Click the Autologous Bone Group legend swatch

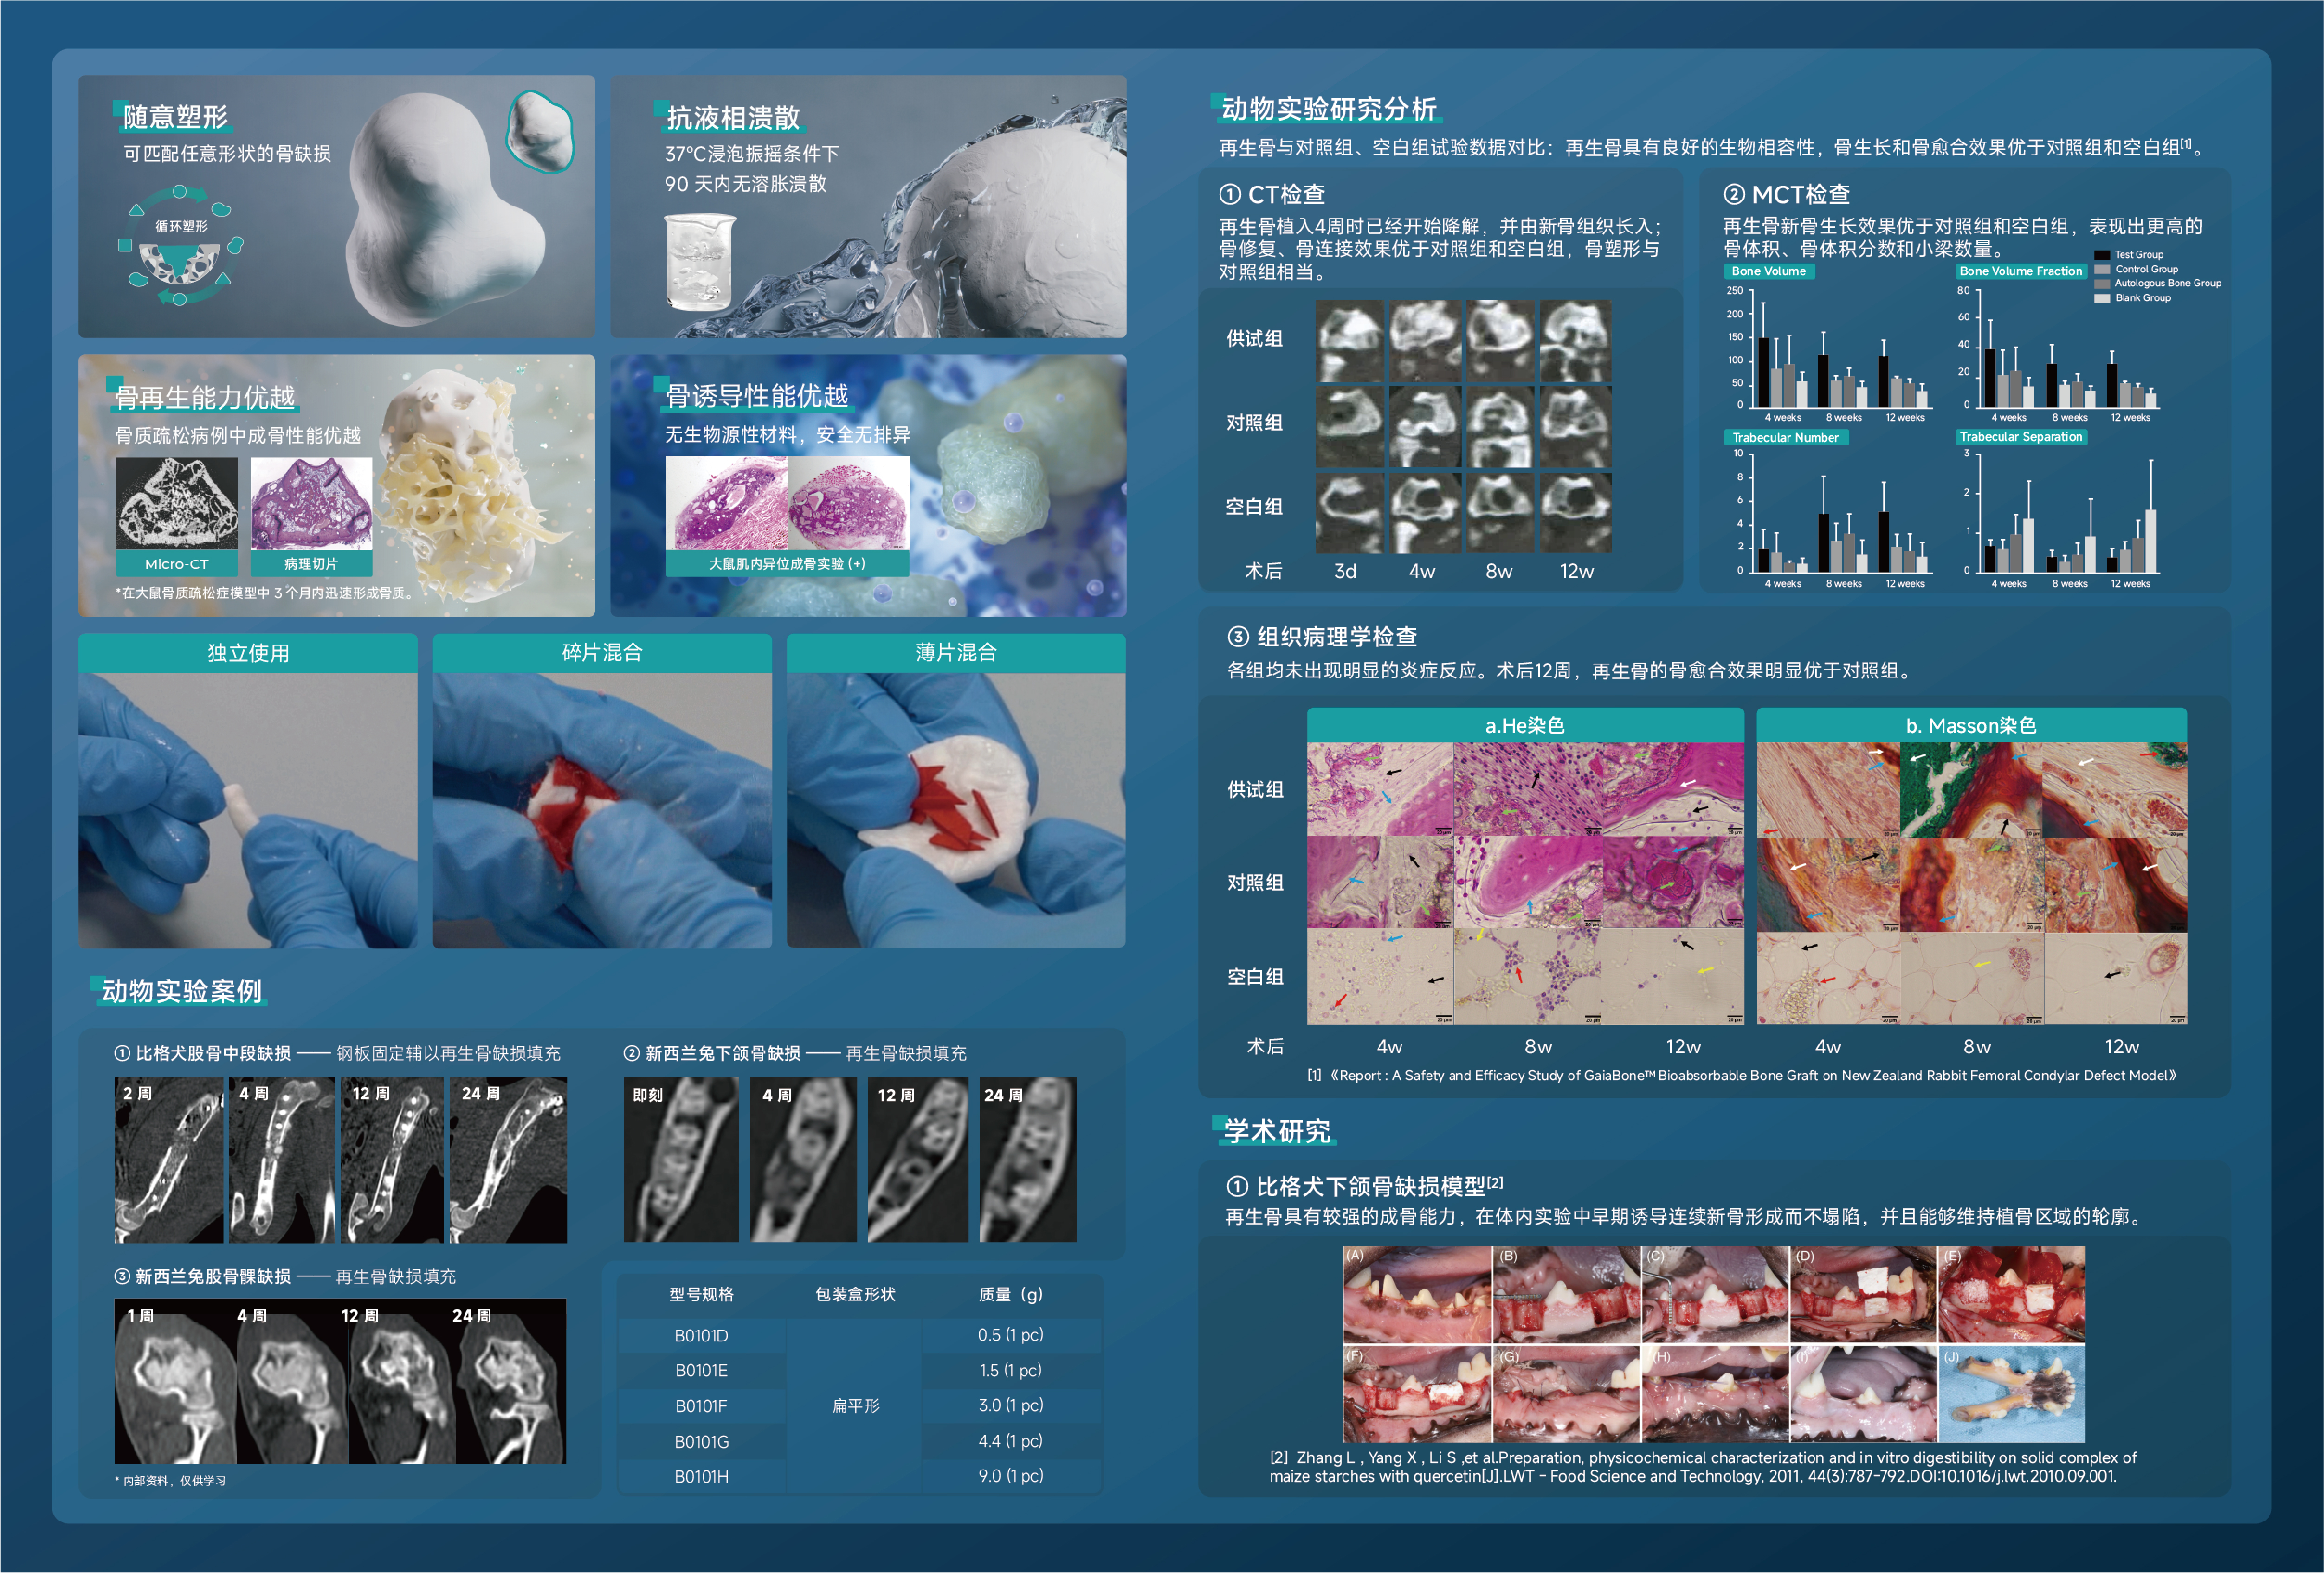click(2102, 283)
